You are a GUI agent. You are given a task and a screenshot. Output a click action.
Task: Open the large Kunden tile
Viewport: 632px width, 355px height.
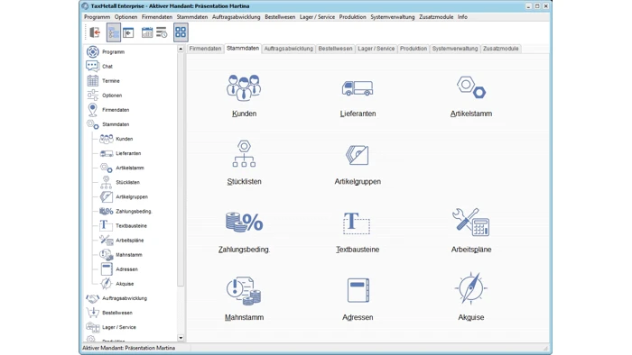click(244, 96)
